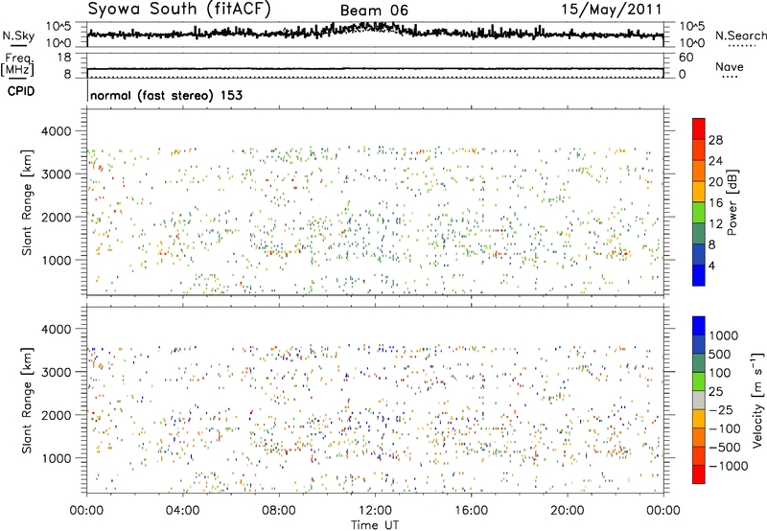
Task: Click the "12:00" time tick label
Action: [x=375, y=511]
